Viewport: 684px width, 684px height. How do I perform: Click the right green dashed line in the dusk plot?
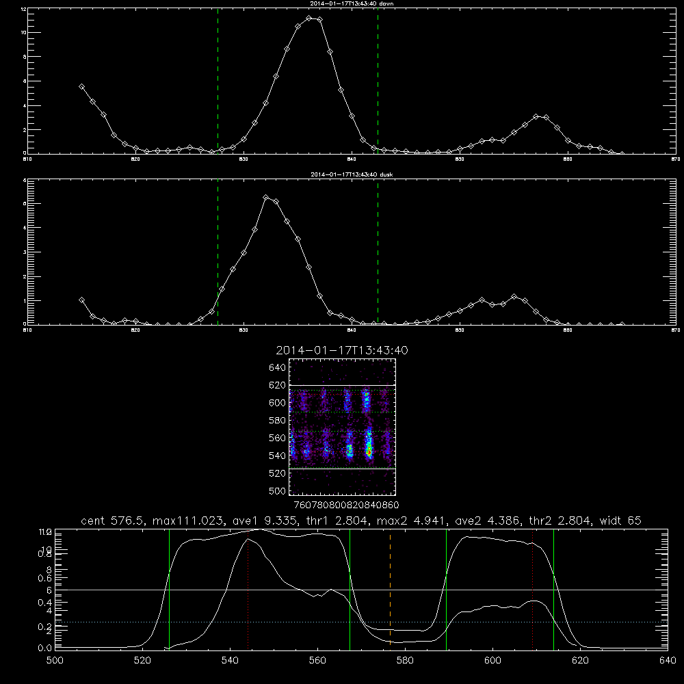click(378, 252)
